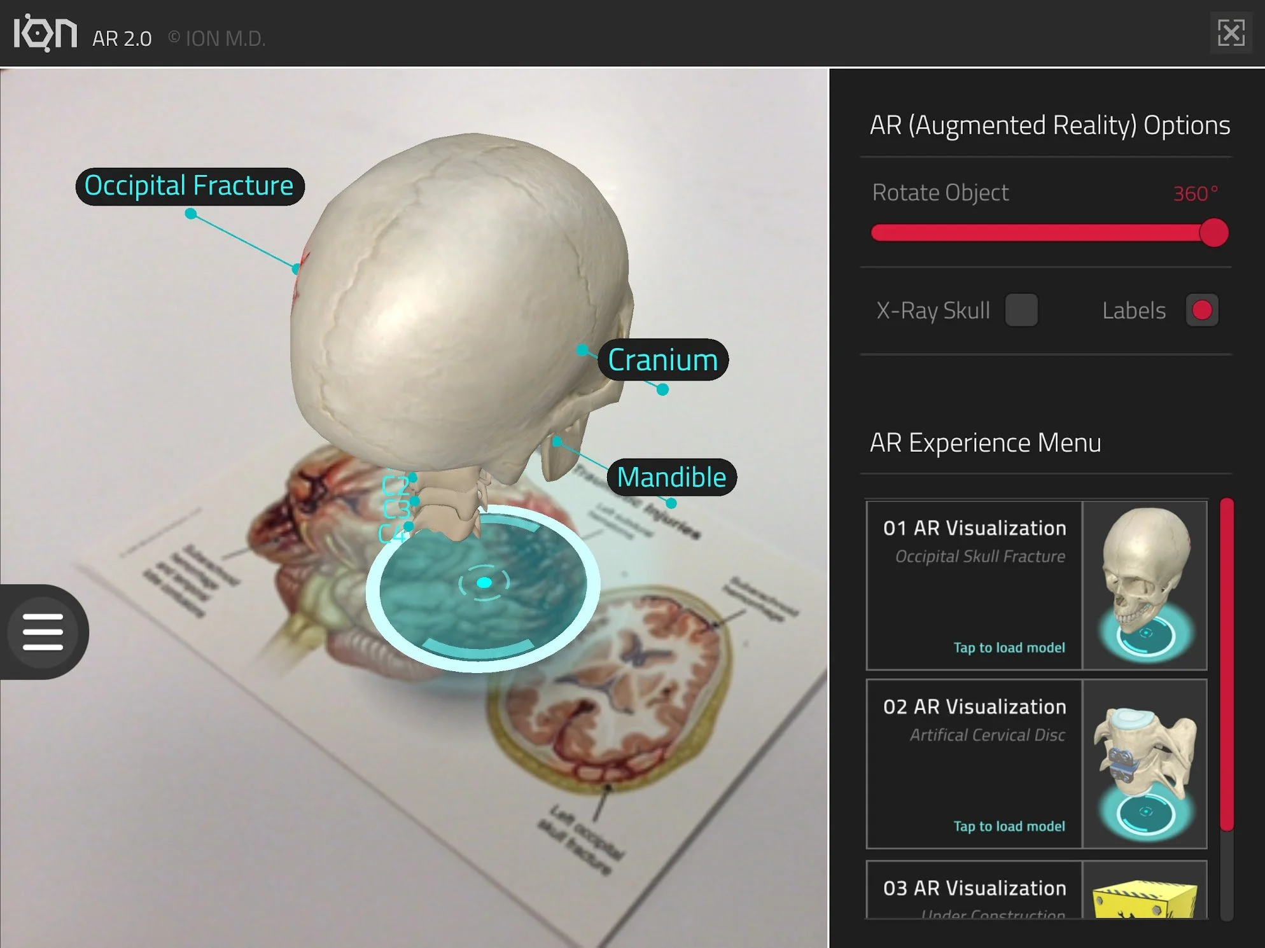
Task: Click the C3 vertebra label
Action: pyautogui.click(x=397, y=509)
